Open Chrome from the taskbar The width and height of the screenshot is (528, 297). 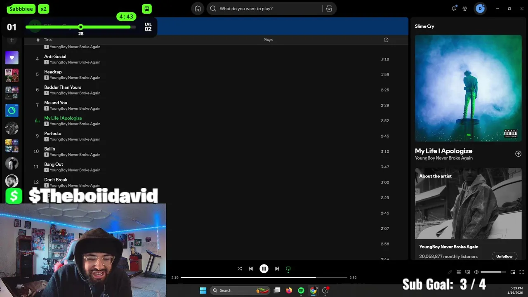[x=313, y=290]
